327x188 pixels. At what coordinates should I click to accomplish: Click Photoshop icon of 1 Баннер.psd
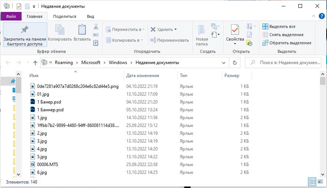33,109
